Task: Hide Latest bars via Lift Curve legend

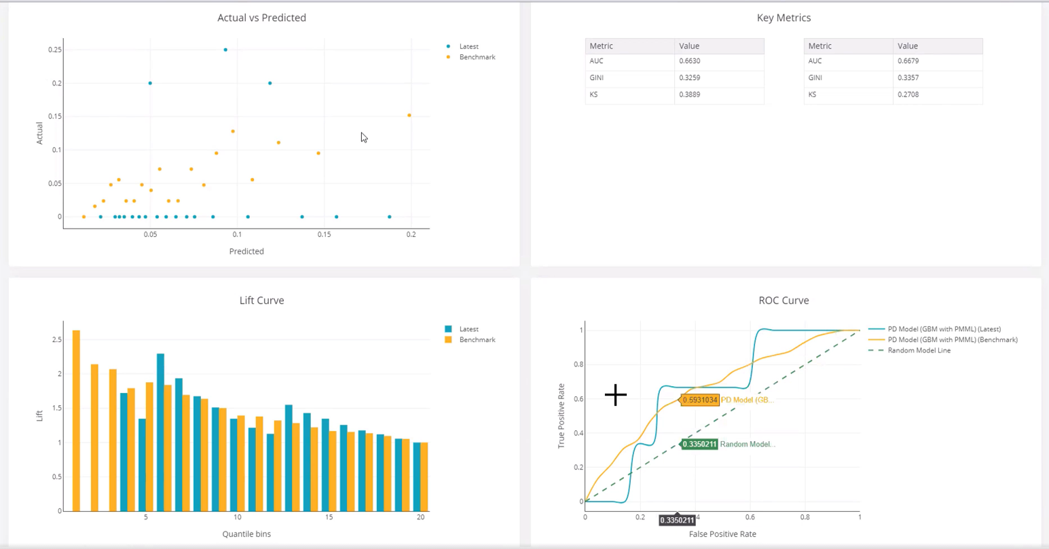Action: [468, 329]
